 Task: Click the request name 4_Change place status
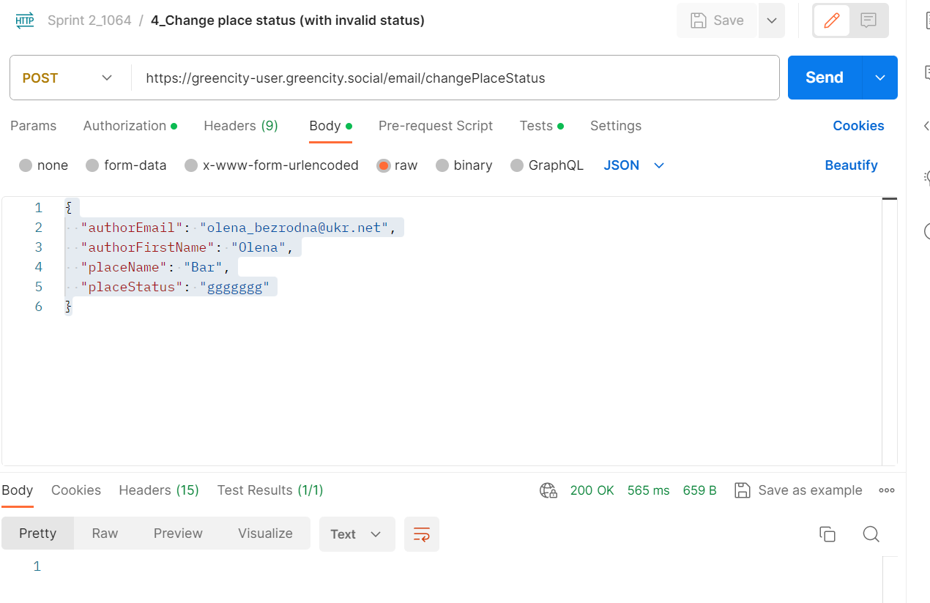pos(288,20)
